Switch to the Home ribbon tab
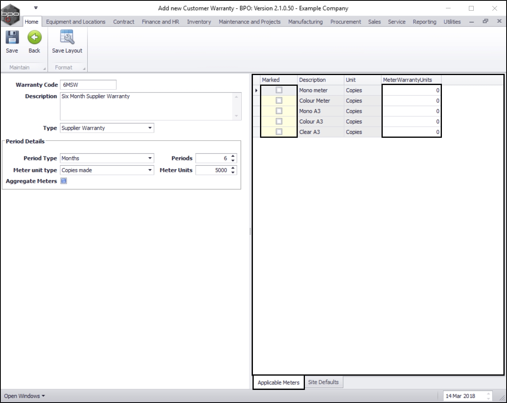This screenshot has height=403, width=507. [x=31, y=22]
